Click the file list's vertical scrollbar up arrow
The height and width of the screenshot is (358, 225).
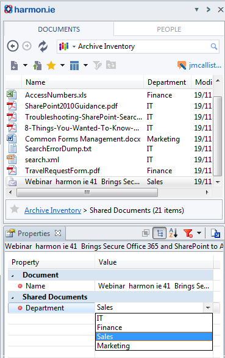pos(218,81)
